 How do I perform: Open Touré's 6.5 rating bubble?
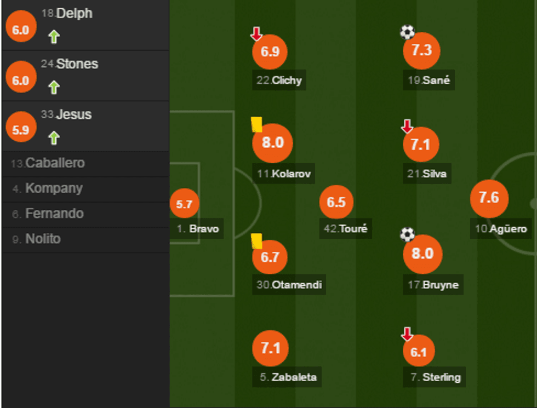tap(336, 202)
